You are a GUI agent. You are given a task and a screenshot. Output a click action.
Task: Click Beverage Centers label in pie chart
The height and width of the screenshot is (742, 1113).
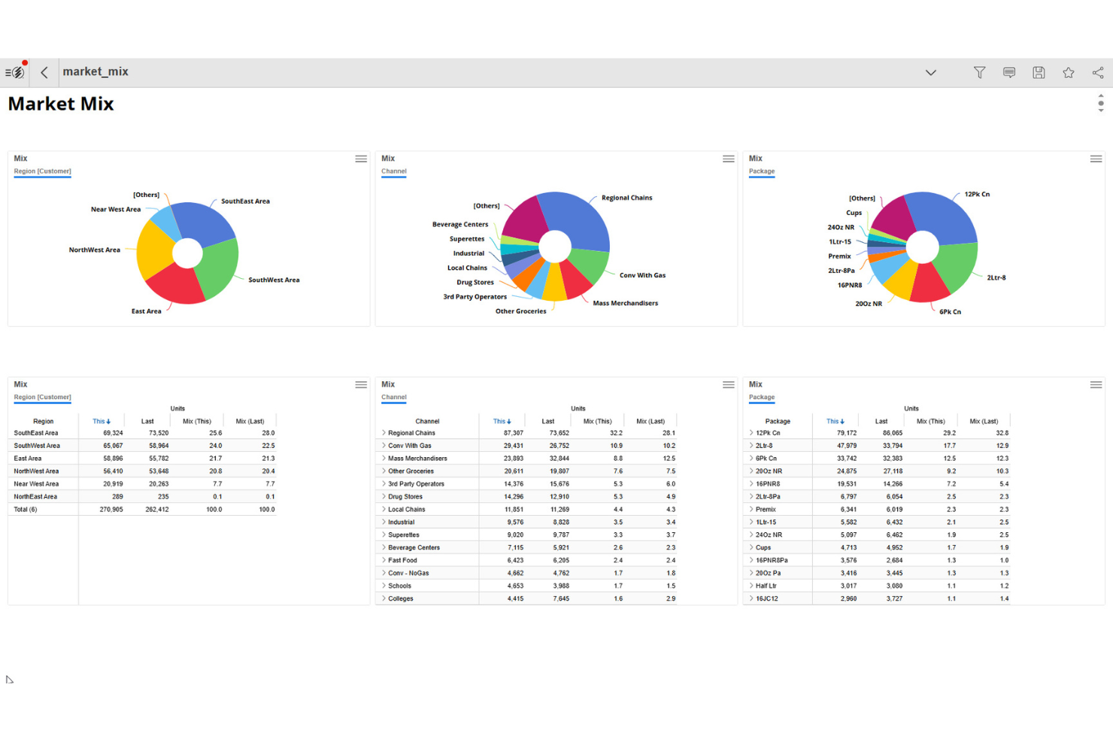460,225
